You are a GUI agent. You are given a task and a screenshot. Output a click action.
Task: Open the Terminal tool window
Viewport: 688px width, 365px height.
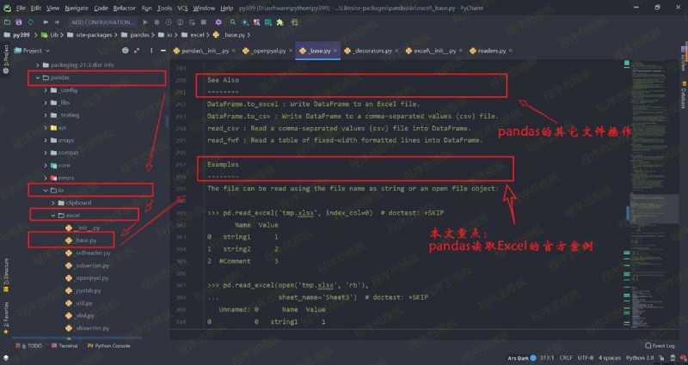click(64, 346)
